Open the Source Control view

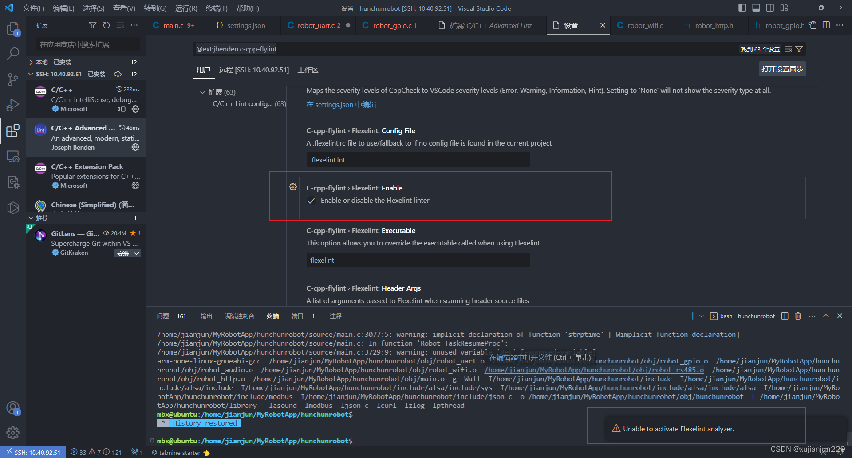[13, 79]
